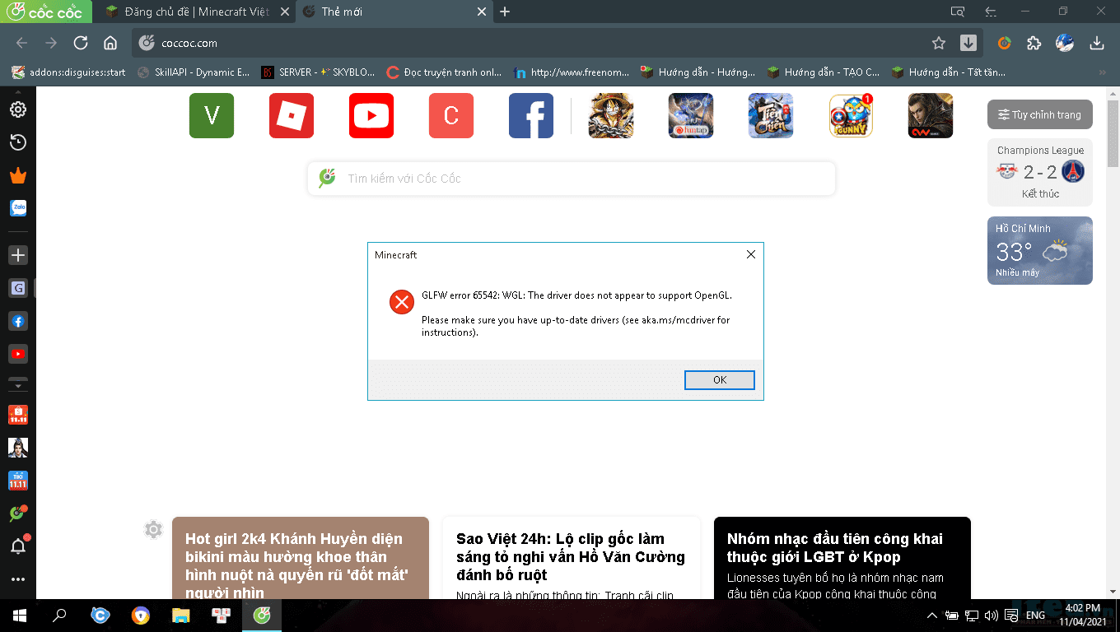
Task: Open Zalo from the sidebar
Action: click(x=17, y=209)
